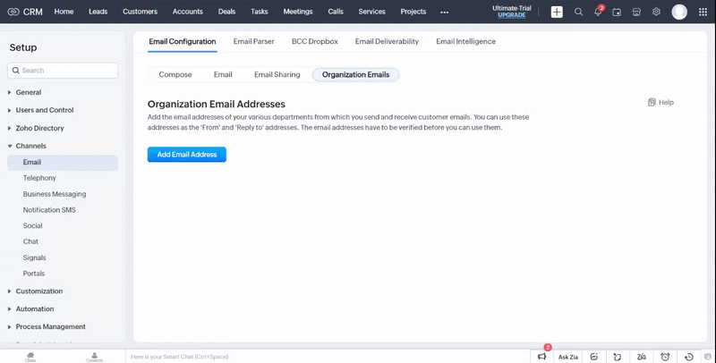Open the Customers module
Viewport: 716px width, 363px height.
141,12
